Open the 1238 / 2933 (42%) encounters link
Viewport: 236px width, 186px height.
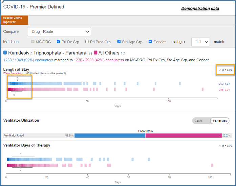(x=99, y=60)
